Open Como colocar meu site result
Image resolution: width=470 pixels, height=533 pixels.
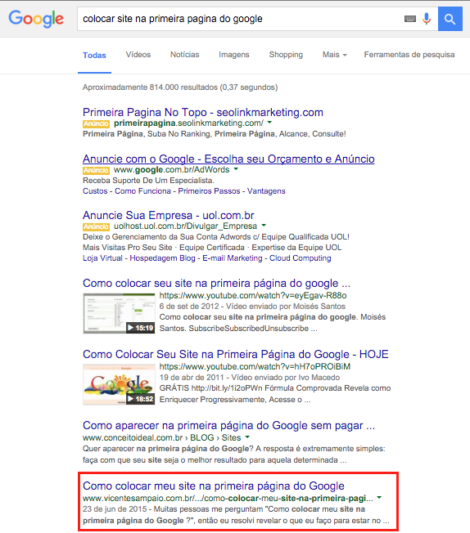pyautogui.click(x=214, y=486)
